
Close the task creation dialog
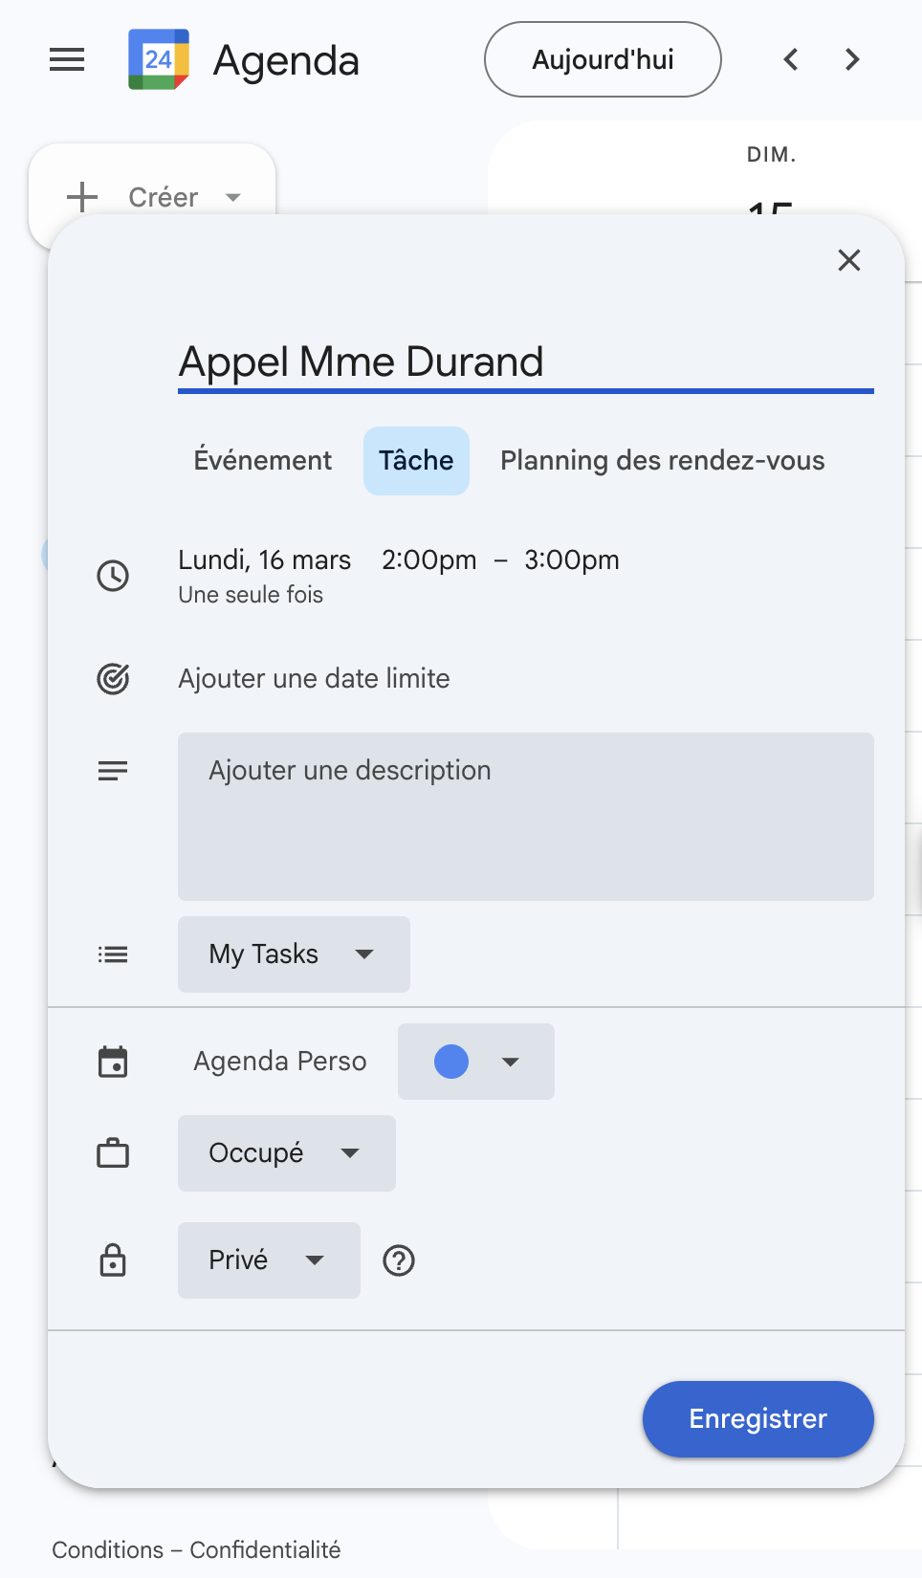coord(848,260)
